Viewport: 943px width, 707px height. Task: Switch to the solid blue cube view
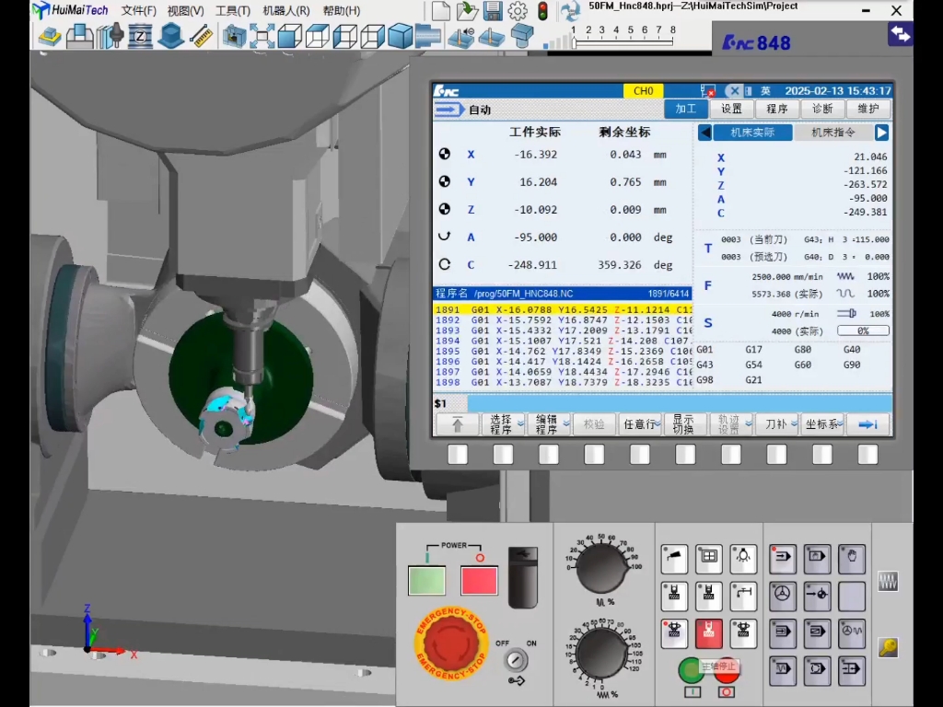coord(400,36)
